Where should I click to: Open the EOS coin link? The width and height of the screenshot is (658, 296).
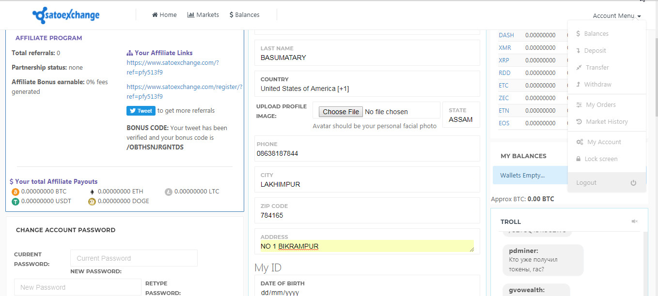pos(504,123)
